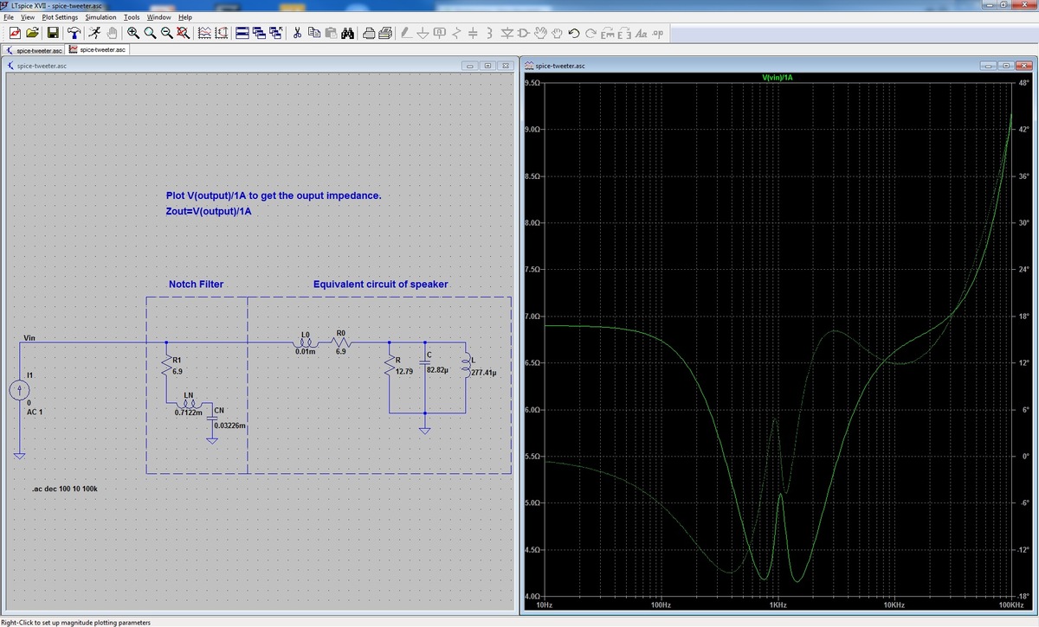The width and height of the screenshot is (1039, 627).
Task: Open the Tools menu
Action: (132, 17)
